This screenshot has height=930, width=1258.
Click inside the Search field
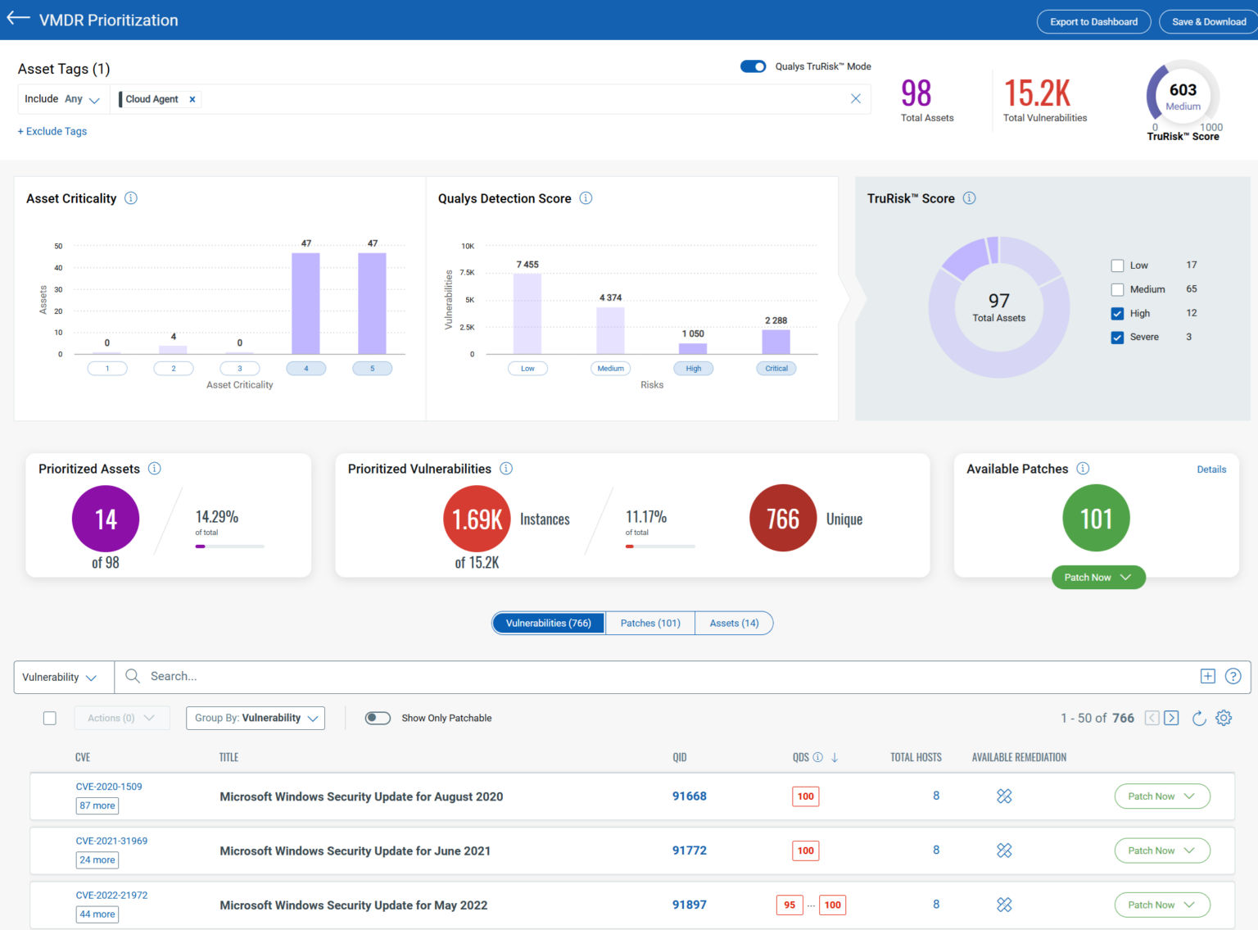[328, 676]
